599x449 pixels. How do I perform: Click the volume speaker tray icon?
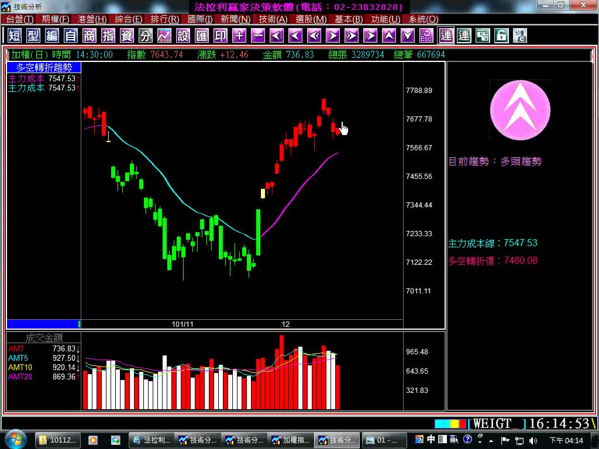coord(533,441)
